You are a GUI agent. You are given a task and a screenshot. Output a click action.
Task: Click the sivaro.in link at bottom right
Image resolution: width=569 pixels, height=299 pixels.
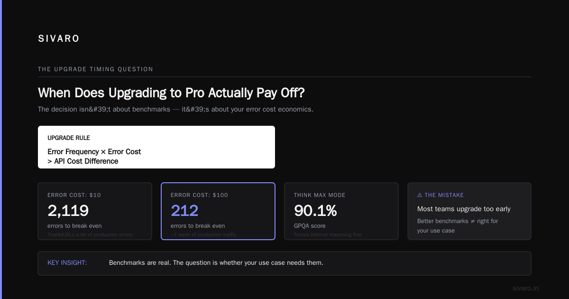[525, 288]
